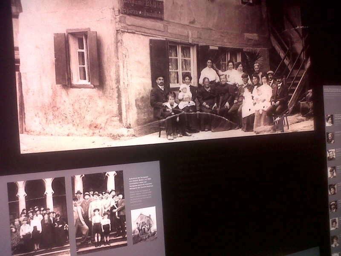The image size is (341, 256).
Task: Open the synagogue arches crowd photo
Action: (39, 217)
